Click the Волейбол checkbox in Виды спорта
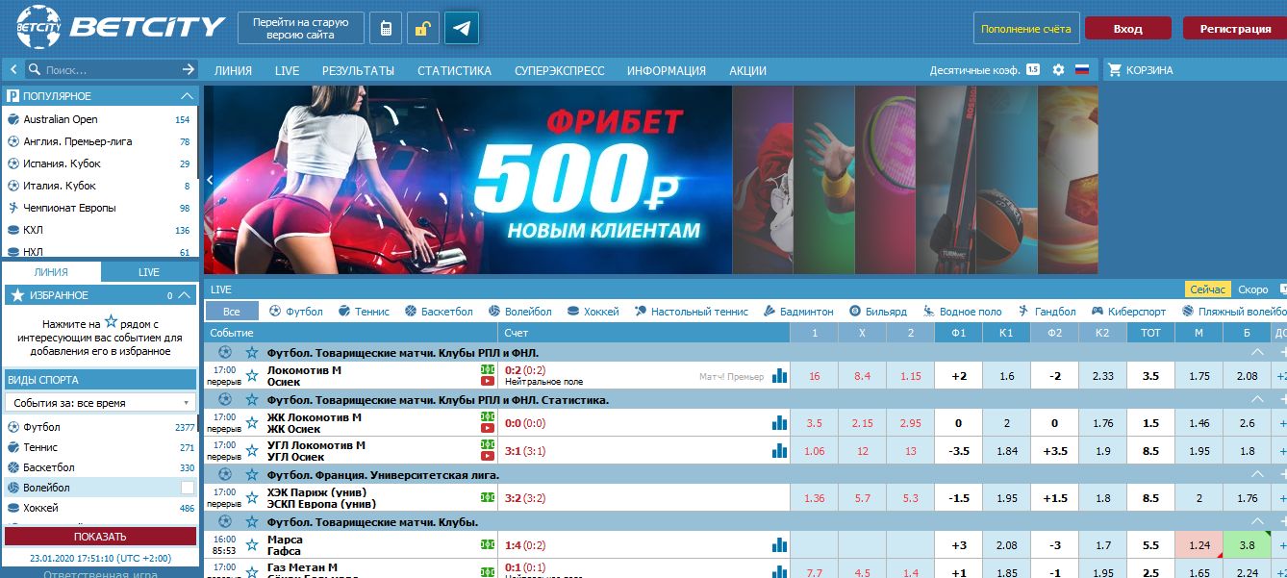This screenshot has width=1287, height=578. pos(187,489)
